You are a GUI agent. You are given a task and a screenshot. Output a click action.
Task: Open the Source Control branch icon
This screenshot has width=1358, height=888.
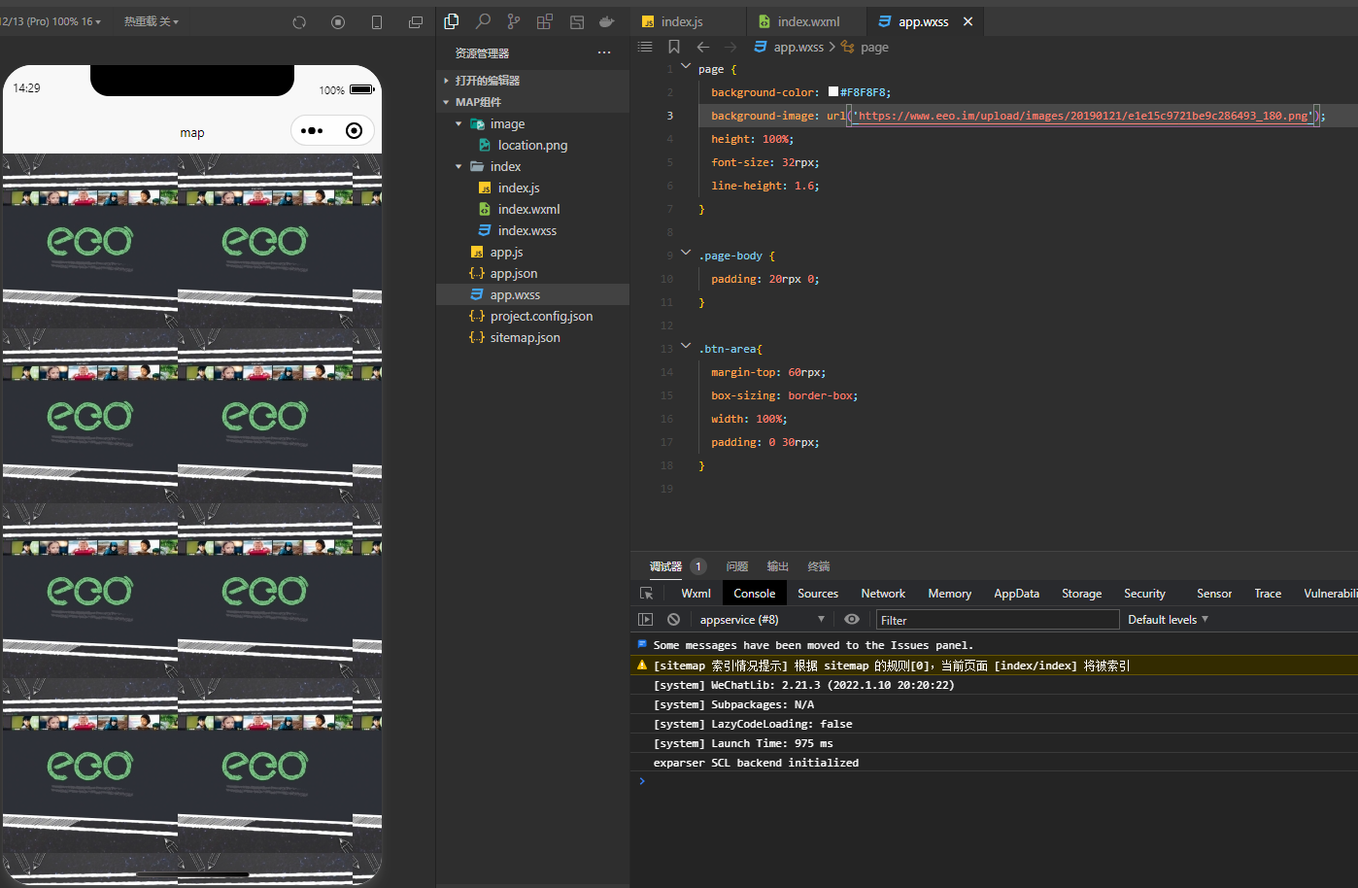click(x=514, y=21)
